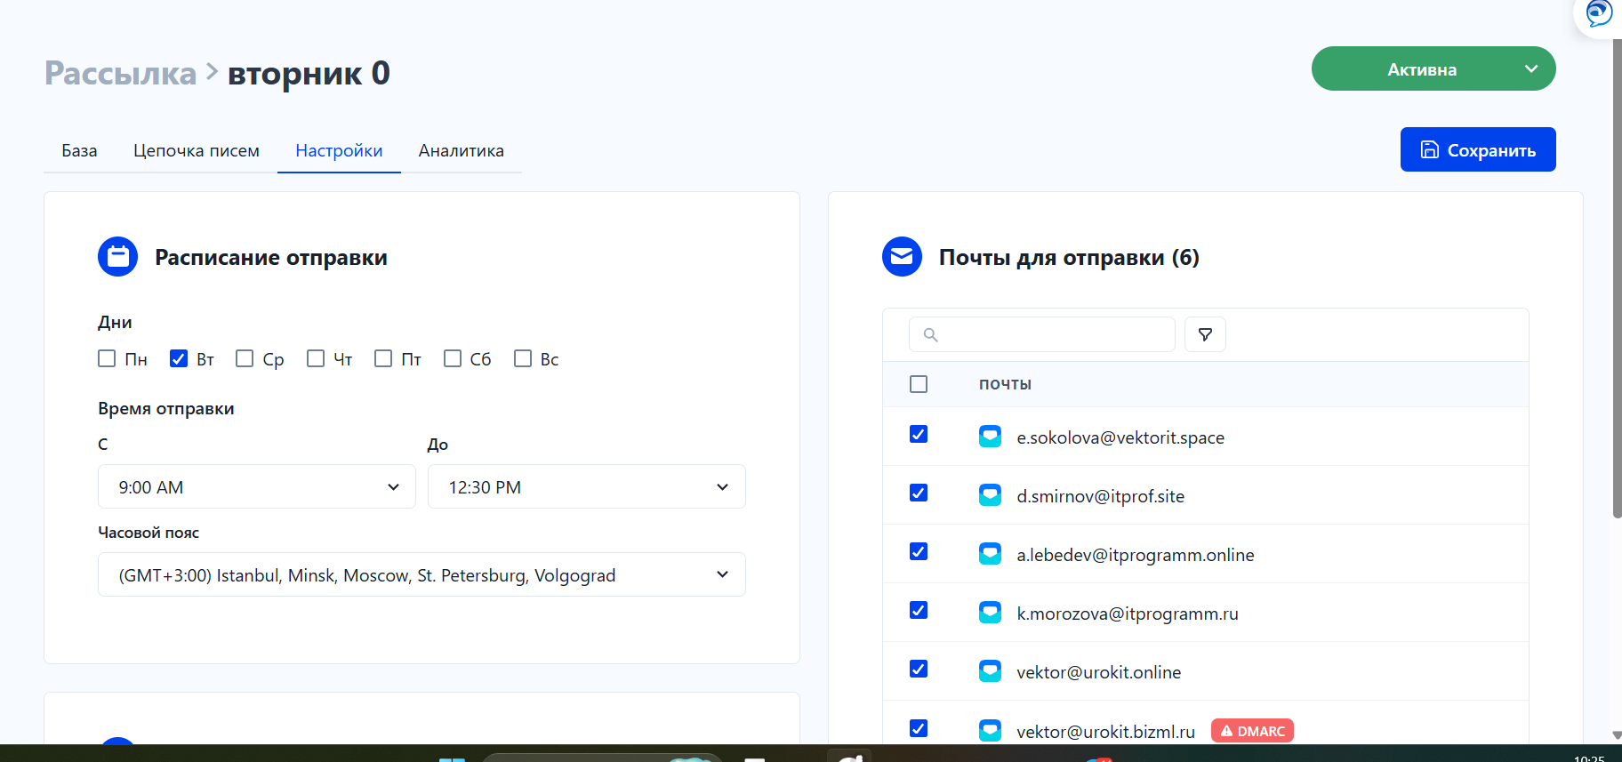This screenshot has width=1622, height=762.
Task: Switch to the Аналитика tab
Action: coord(462,150)
